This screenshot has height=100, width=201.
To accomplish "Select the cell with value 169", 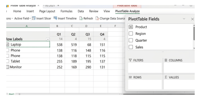I will pyautogui.click(x=72, y=67).
